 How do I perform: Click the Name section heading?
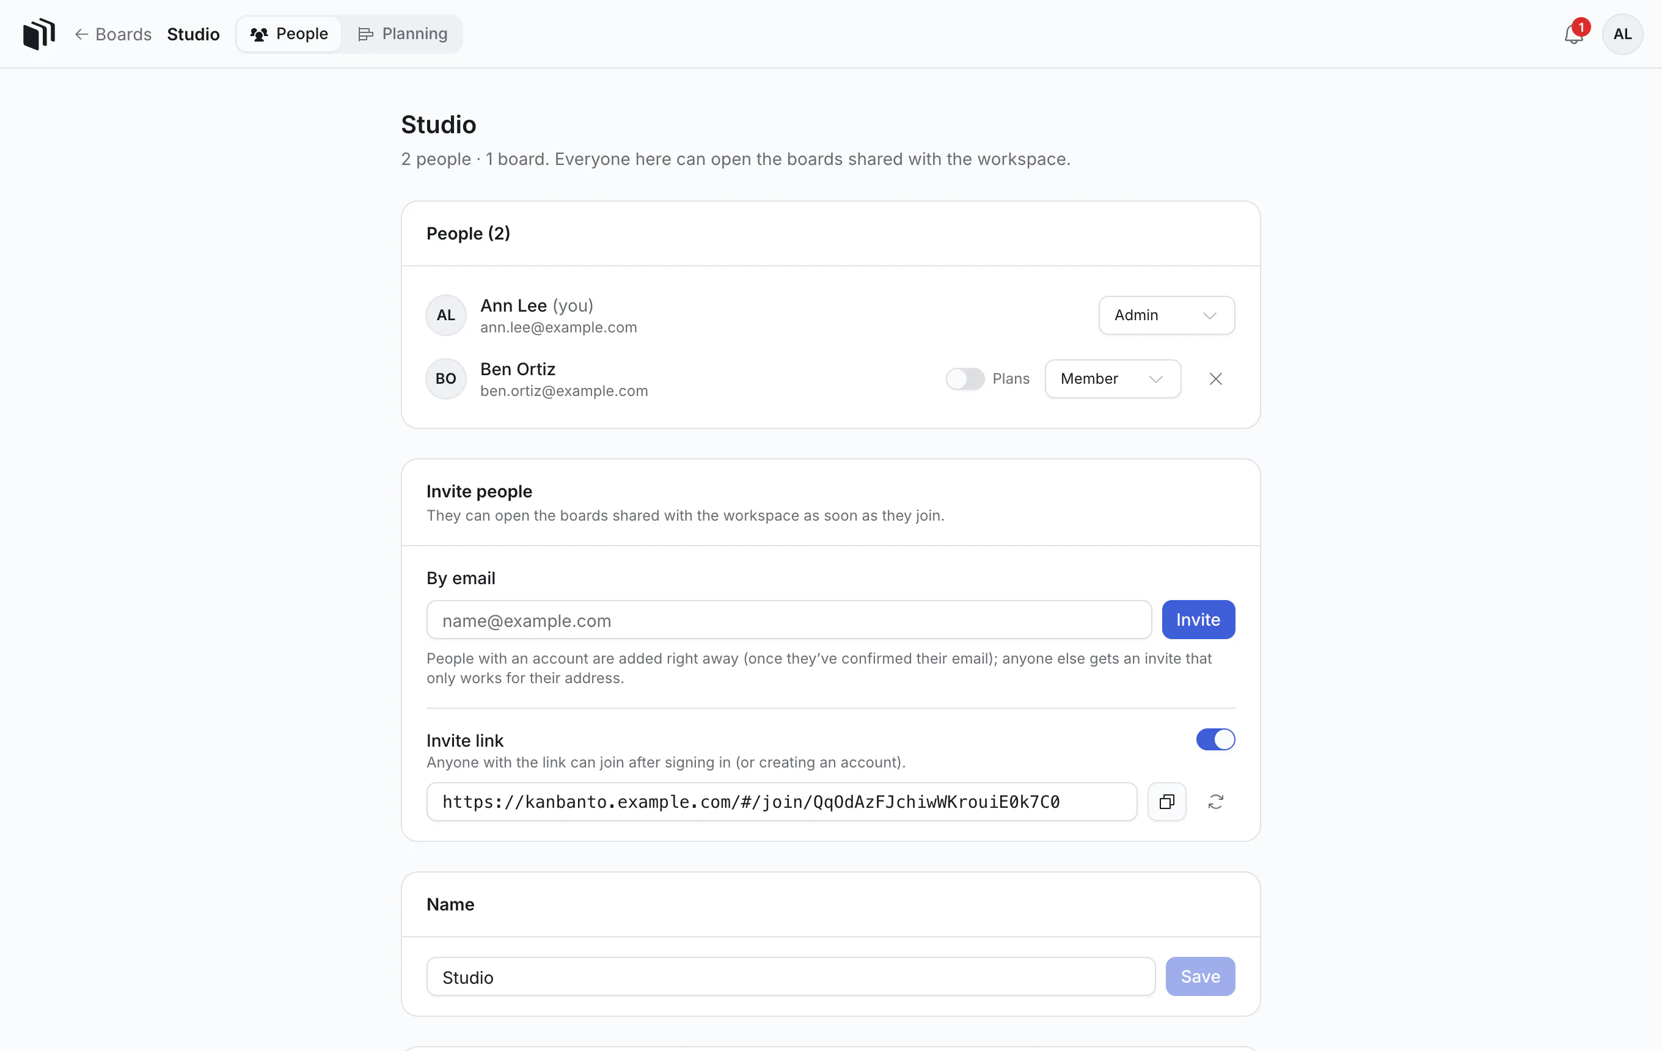tap(450, 905)
